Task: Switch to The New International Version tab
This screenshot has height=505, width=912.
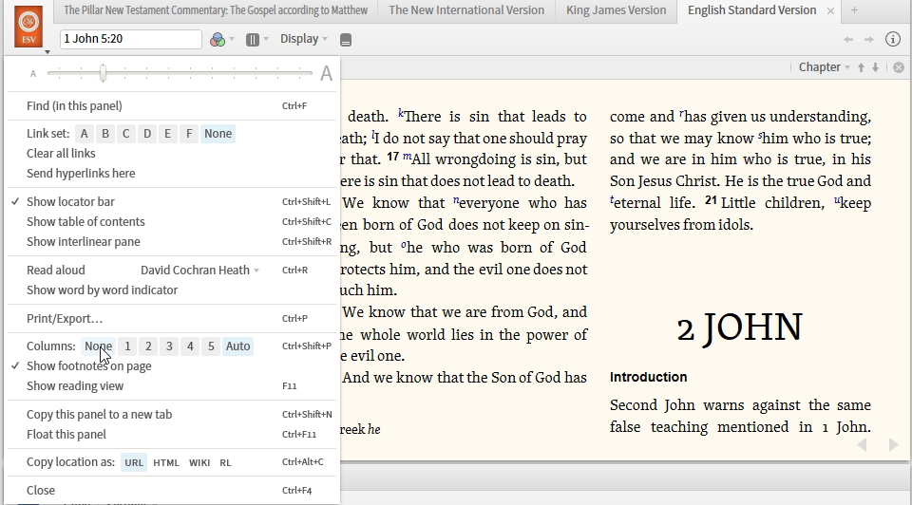Action: pyautogui.click(x=466, y=10)
